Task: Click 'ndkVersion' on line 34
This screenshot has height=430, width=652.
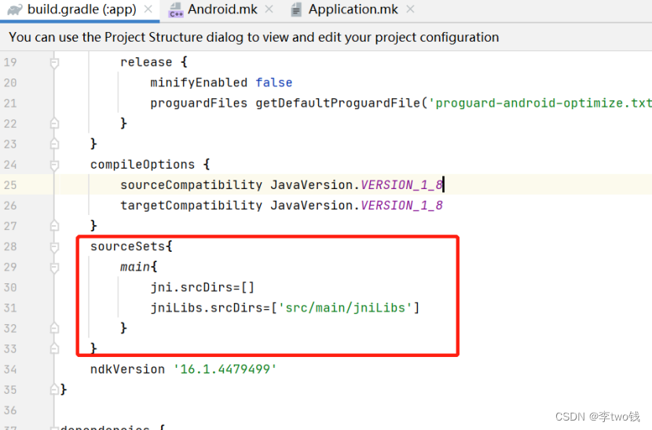Action: (128, 369)
